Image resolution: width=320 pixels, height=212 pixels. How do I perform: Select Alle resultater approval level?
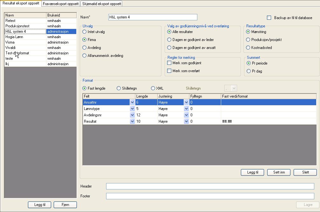169,32
